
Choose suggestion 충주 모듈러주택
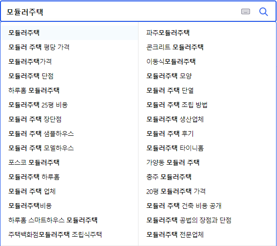[x=169, y=177]
